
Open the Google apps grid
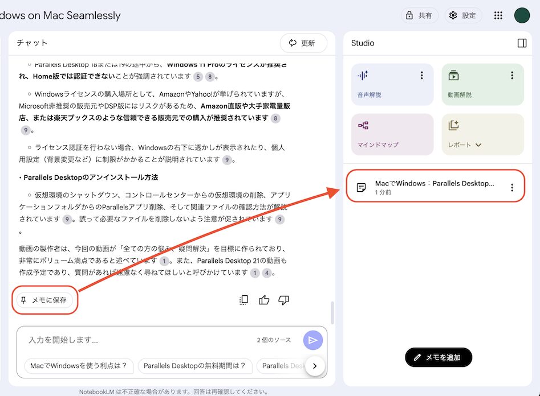tap(498, 15)
